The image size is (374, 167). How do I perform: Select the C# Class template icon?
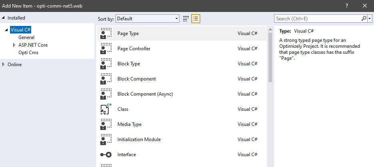[x=106, y=109]
